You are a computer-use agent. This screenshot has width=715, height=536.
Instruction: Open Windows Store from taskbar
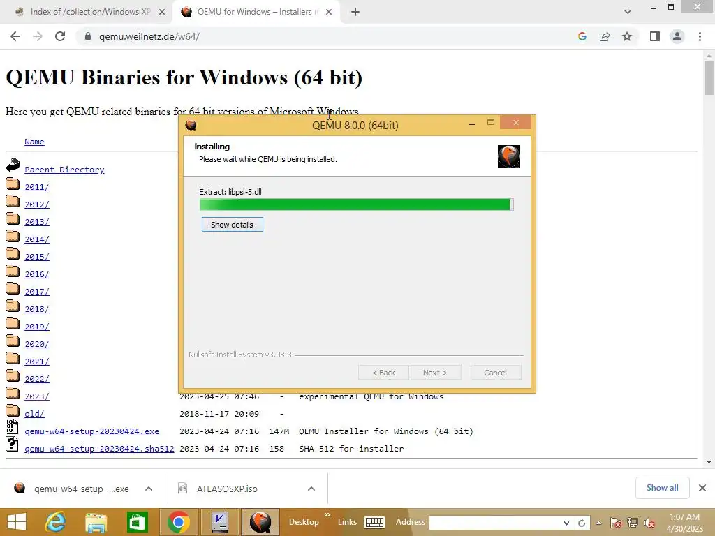pyautogui.click(x=138, y=522)
